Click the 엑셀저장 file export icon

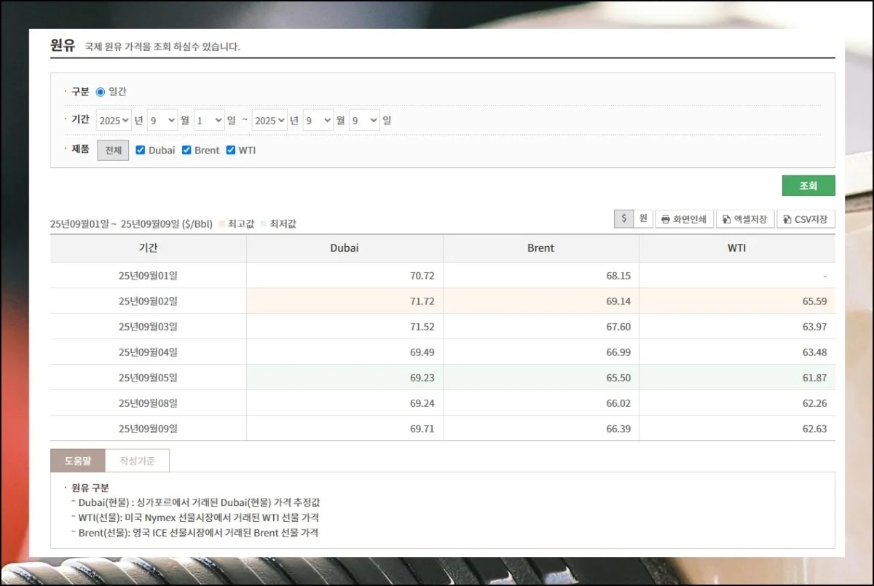[727, 219]
